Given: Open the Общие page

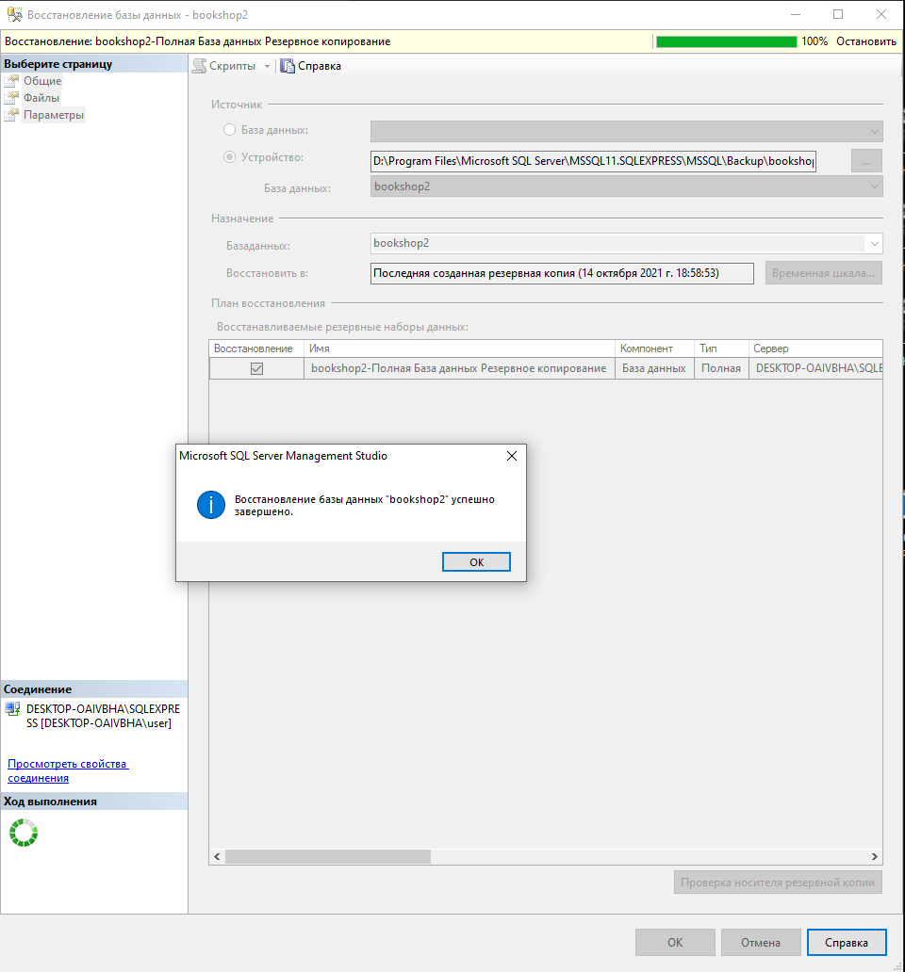Looking at the screenshot, I should tap(42, 81).
